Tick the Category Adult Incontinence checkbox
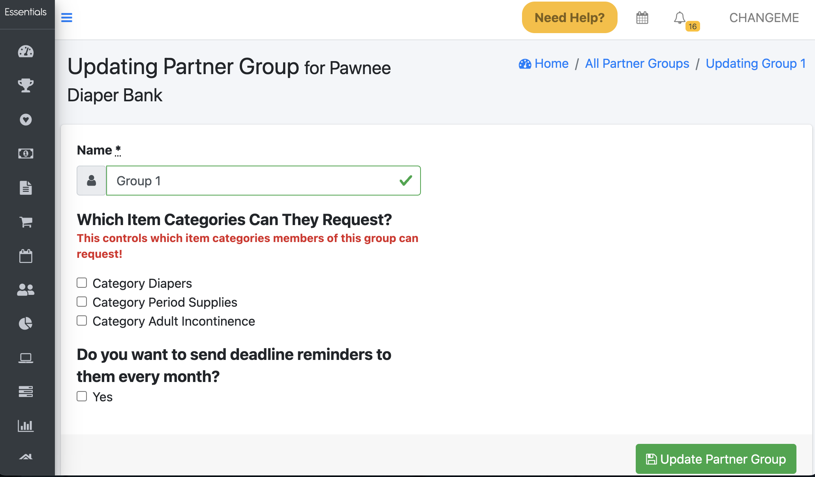 (82, 320)
